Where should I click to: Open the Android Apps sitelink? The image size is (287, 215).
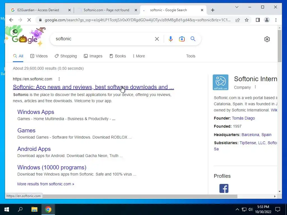coord(34,149)
